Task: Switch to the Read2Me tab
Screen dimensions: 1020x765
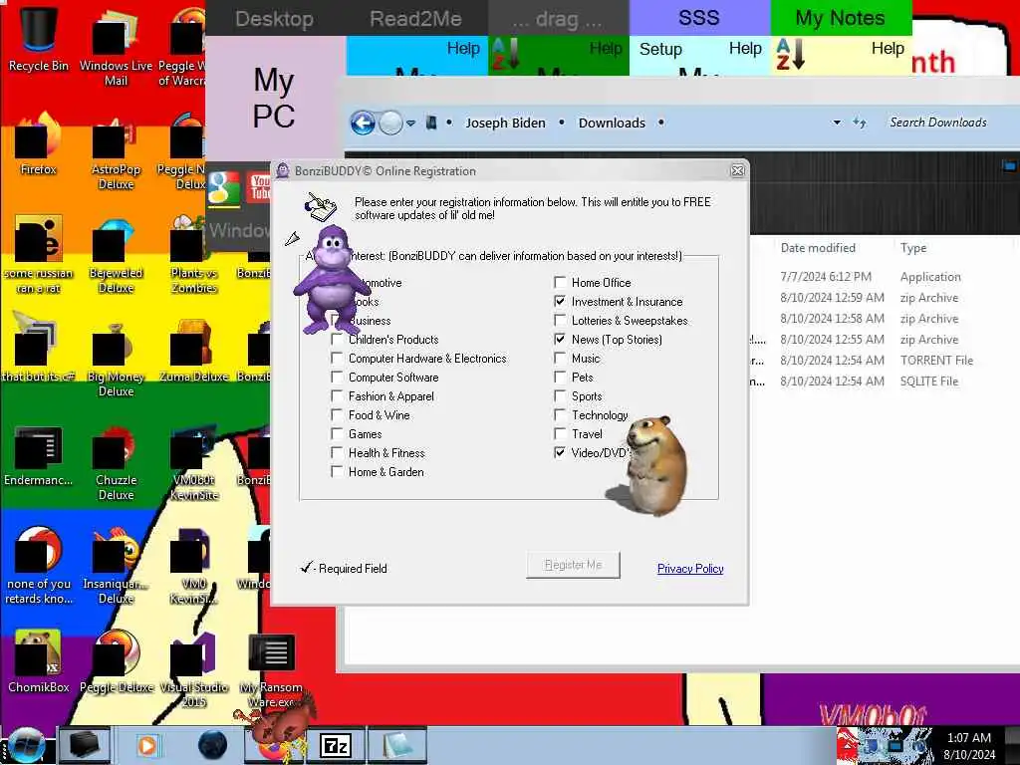Action: coord(415,18)
